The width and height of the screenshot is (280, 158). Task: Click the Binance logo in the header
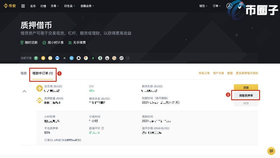coord(10,6)
